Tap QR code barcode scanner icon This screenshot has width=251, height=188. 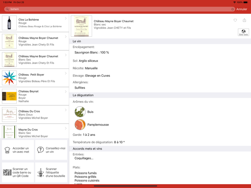pos(7,172)
